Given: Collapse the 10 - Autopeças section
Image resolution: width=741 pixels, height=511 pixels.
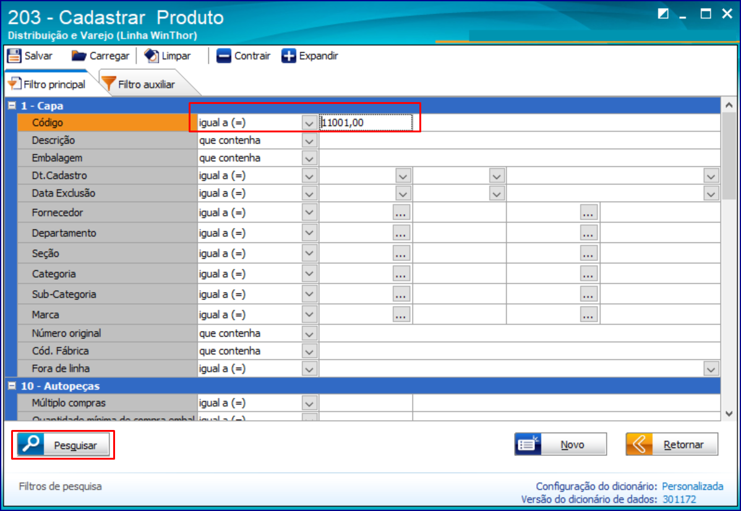Looking at the screenshot, I should (x=12, y=386).
